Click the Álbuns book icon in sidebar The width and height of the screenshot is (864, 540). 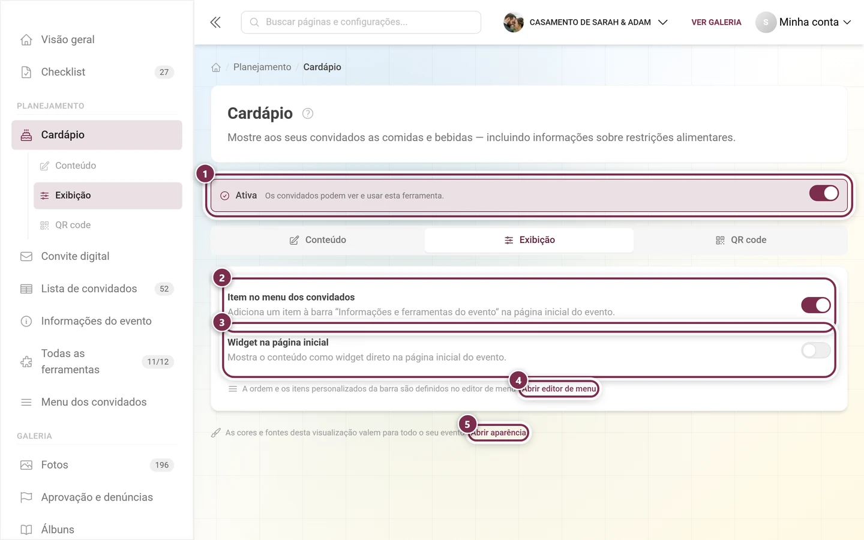point(26,530)
